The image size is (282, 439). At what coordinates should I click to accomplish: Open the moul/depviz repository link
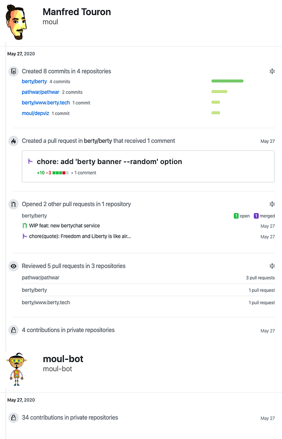35,114
